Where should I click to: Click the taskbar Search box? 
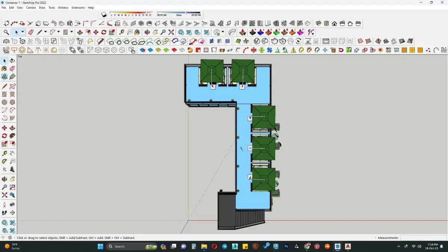point(132,246)
